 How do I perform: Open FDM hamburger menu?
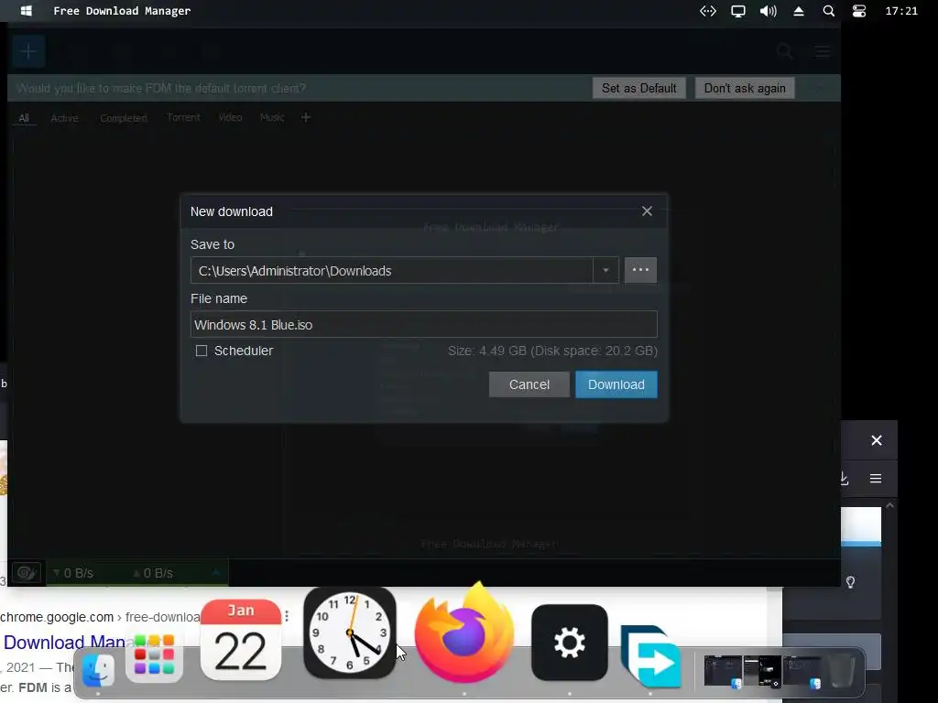[823, 51]
